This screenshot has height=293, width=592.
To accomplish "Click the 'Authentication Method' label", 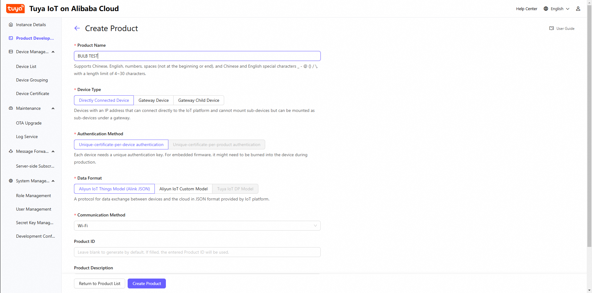I will point(100,134).
